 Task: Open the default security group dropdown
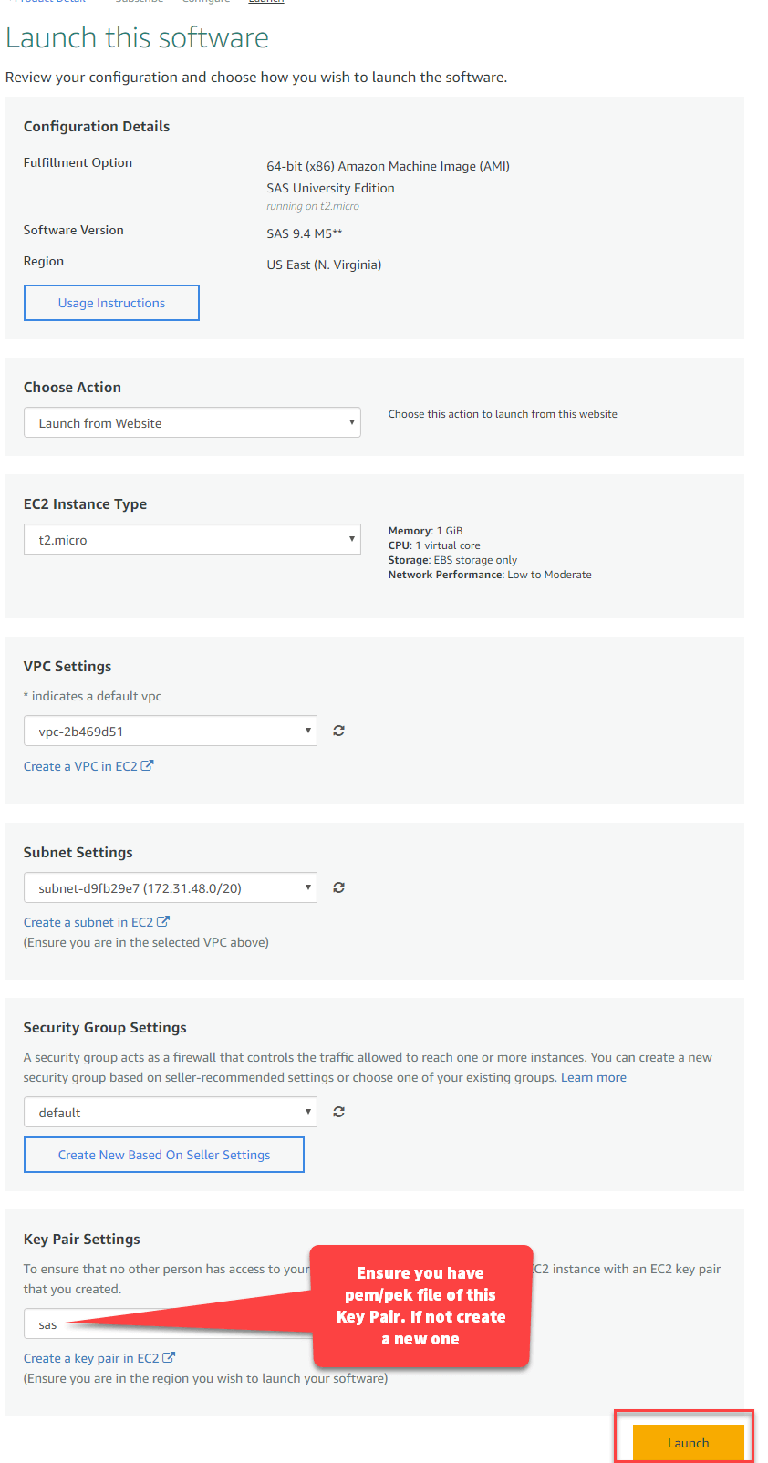(170, 1112)
